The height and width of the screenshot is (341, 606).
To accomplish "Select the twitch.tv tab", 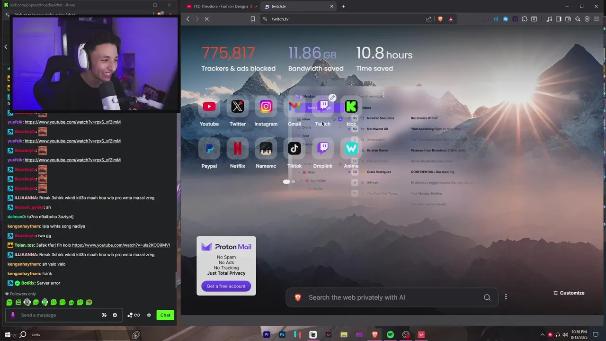I will (x=298, y=6).
